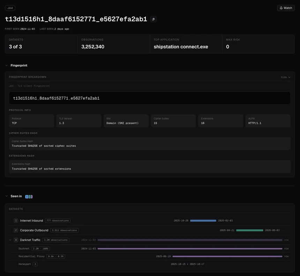This screenshot has height=276, width=300.
Task: Click the Corporate Outbound green timeline bar
Action: click(x=250, y=230)
